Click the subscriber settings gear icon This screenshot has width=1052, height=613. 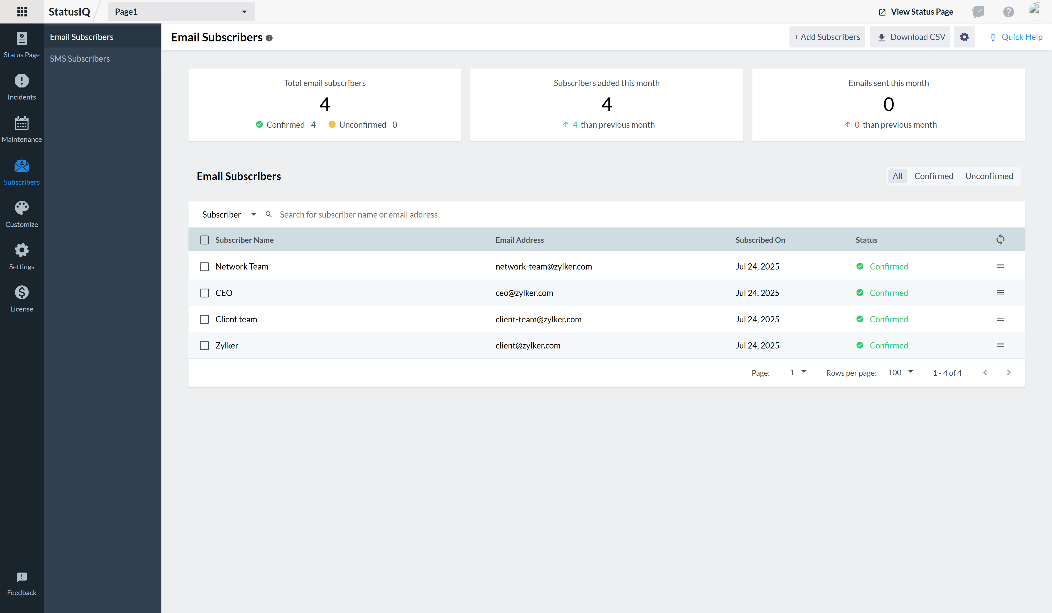pos(964,37)
